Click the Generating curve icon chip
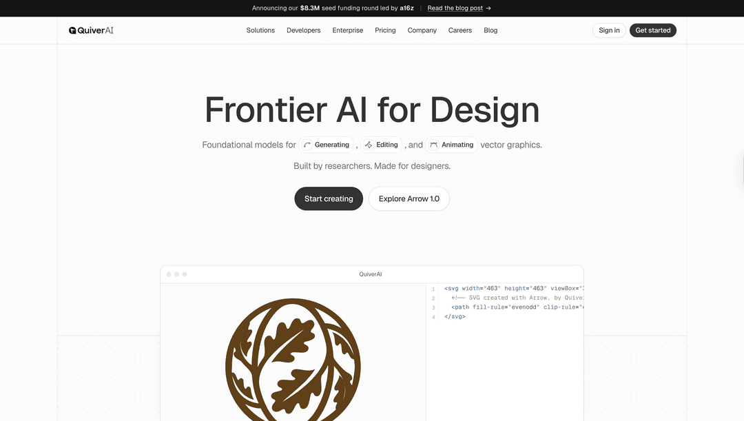Screen dimensions: 744x421 [x=327, y=145]
